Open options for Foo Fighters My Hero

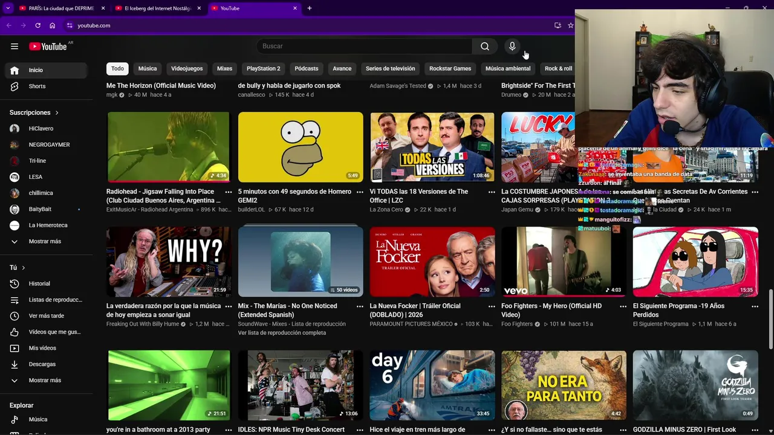point(623,306)
